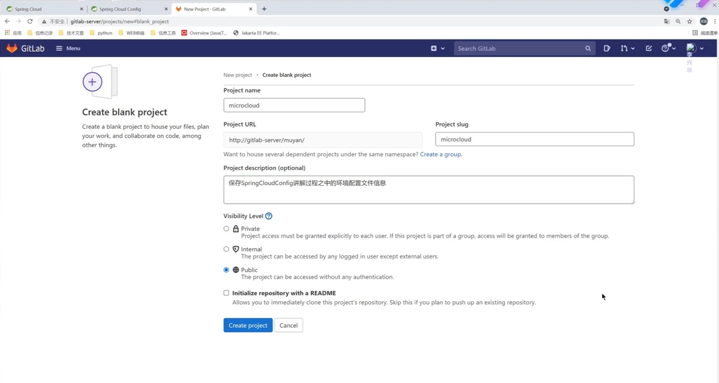Click the Internal shield icon
719x383 pixels.
[x=236, y=249]
